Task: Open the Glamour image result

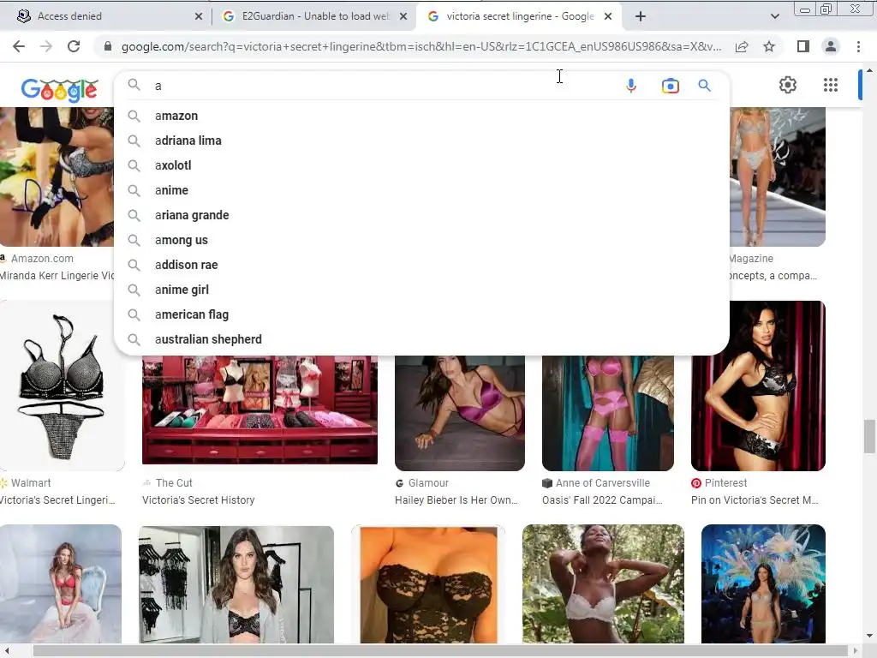Action: [460, 413]
